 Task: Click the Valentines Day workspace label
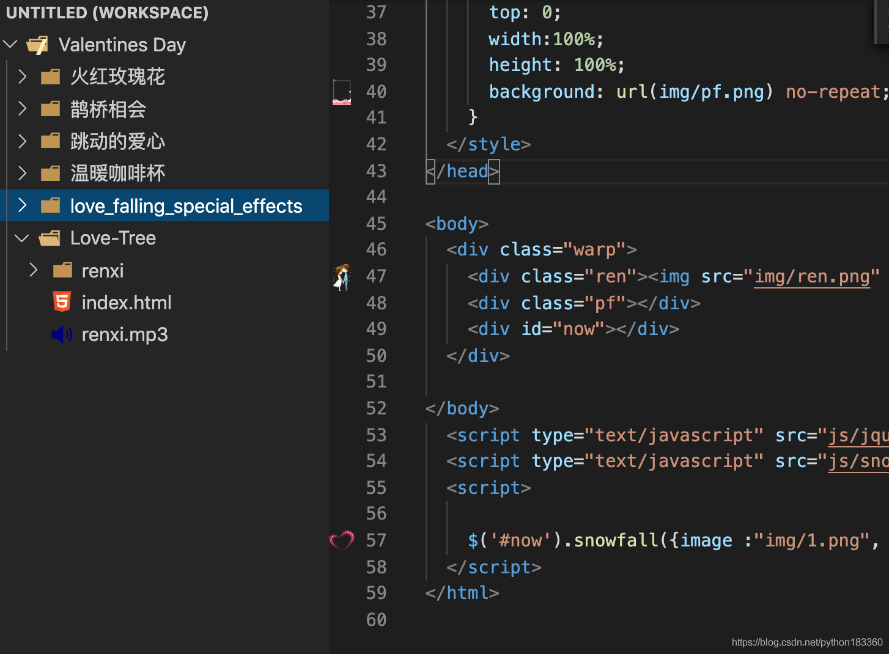pos(122,45)
